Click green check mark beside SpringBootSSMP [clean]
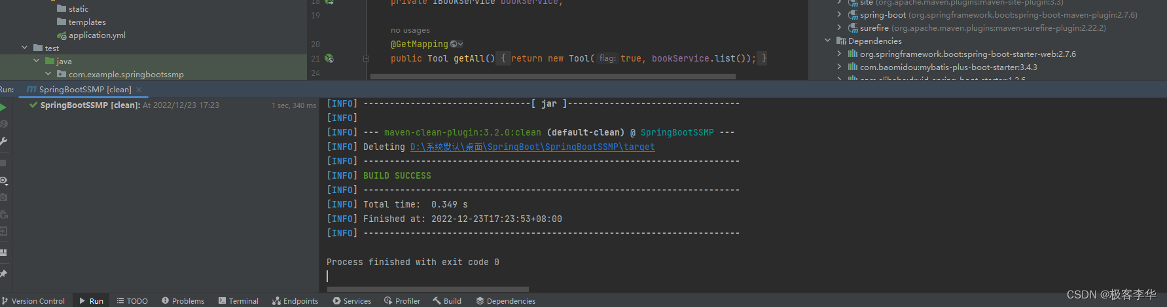Screen dimensions: 1167x307 [x=33, y=105]
